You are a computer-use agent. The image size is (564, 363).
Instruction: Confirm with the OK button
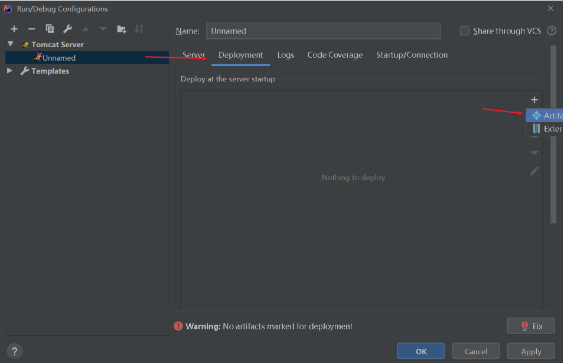coord(420,351)
